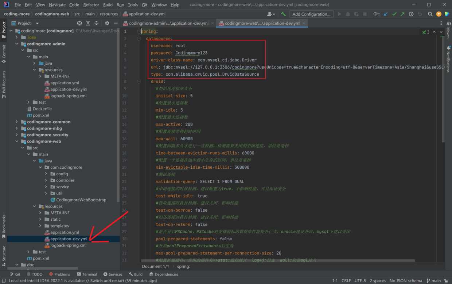
Task: Click Git Update Project arrow icon
Action: 386,14
